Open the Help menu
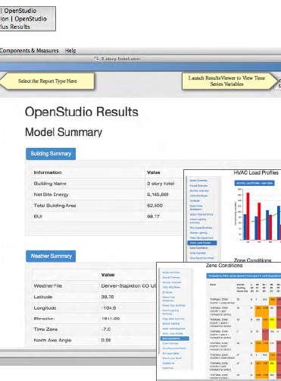The width and height of the screenshot is (281, 381). 70,51
